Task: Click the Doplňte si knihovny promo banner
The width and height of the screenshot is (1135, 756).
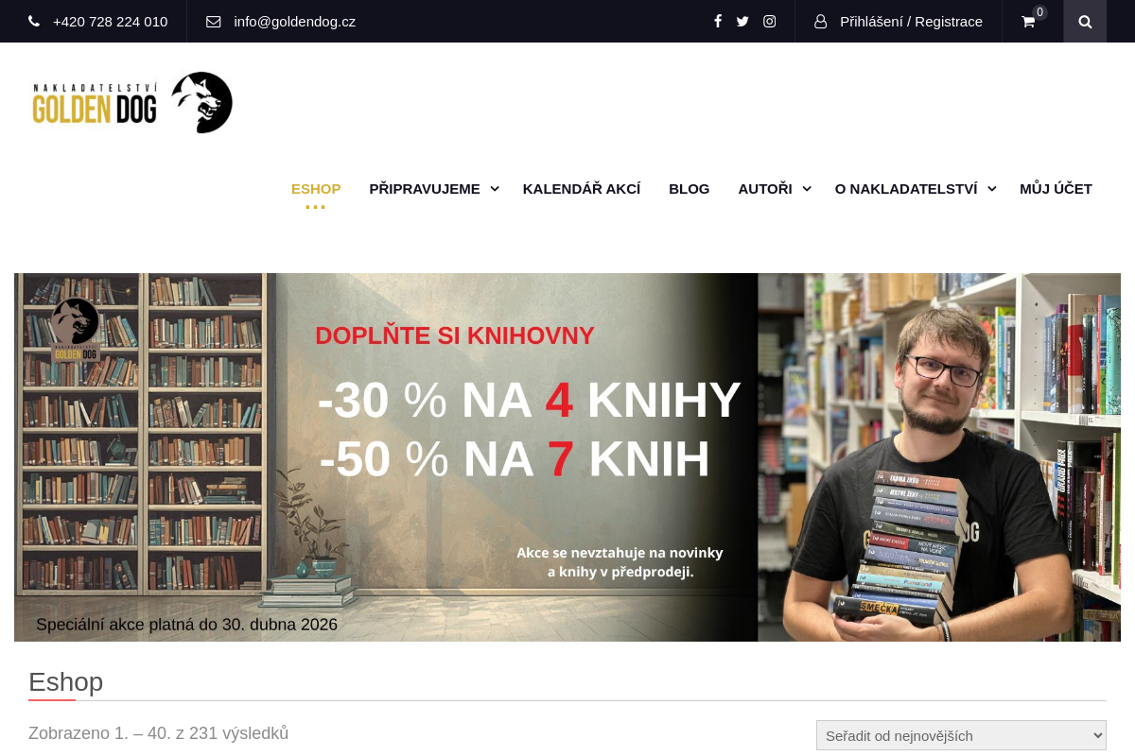Action: click(x=567, y=457)
